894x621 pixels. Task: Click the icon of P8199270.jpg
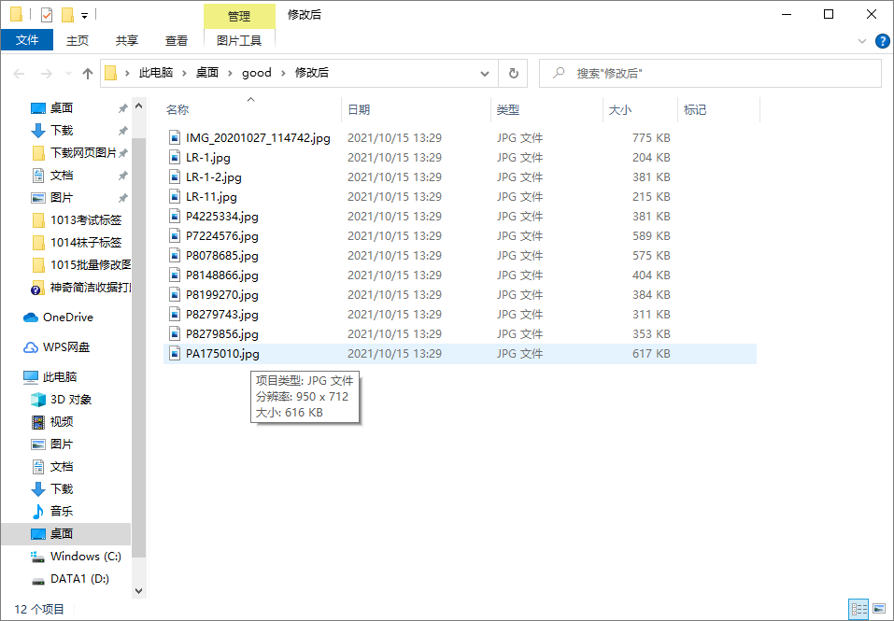click(175, 294)
